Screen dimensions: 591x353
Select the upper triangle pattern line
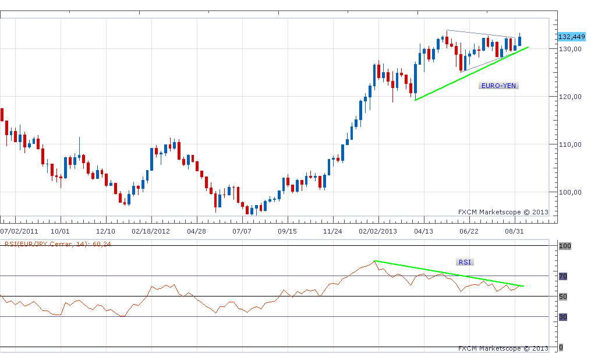pos(480,34)
